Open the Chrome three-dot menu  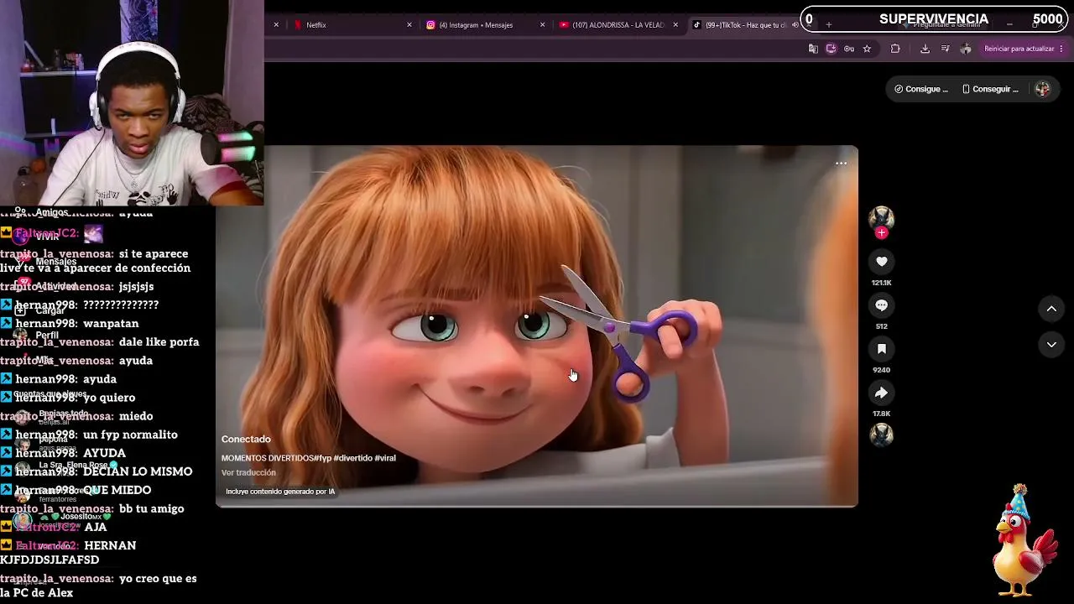point(1061,49)
